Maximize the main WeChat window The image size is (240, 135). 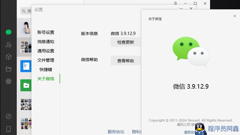click(x=195, y=3)
